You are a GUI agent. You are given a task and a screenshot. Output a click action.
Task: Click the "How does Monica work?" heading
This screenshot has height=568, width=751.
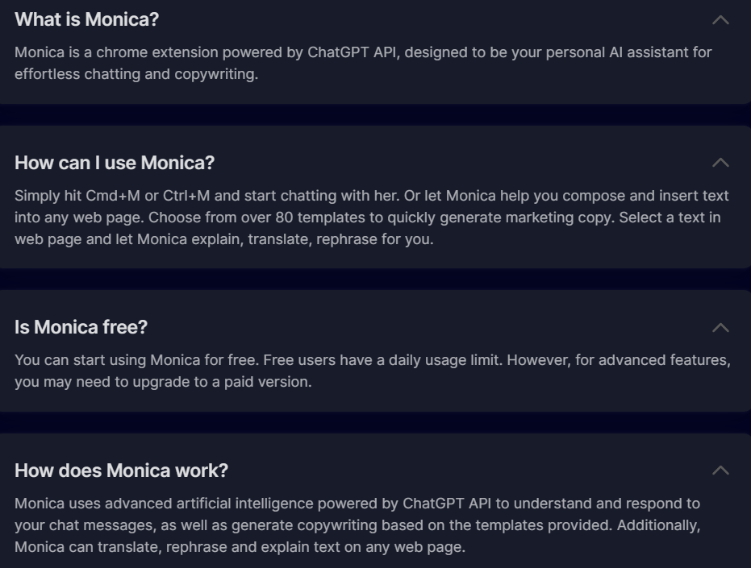tap(121, 470)
